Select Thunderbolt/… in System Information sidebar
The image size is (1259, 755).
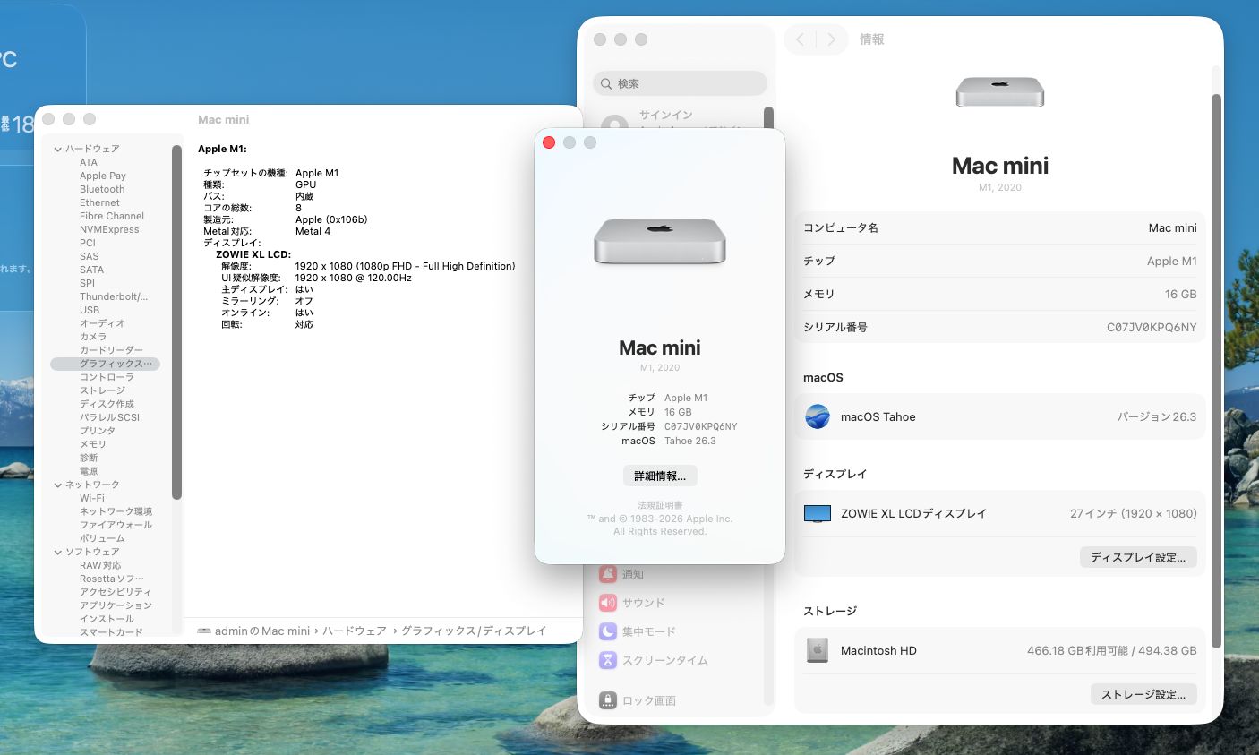point(114,296)
